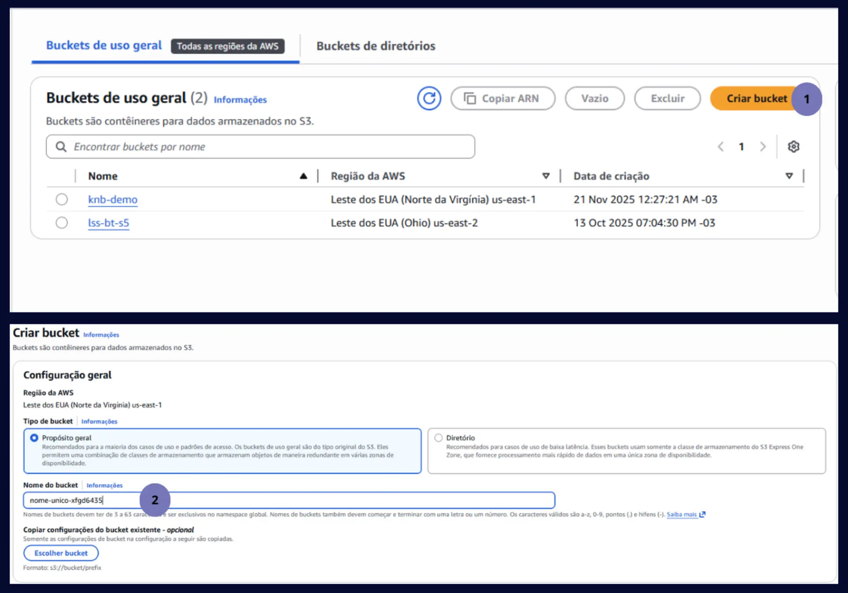Switch to Buckets de diretórios tab
The height and width of the screenshot is (593, 848).
pos(375,46)
